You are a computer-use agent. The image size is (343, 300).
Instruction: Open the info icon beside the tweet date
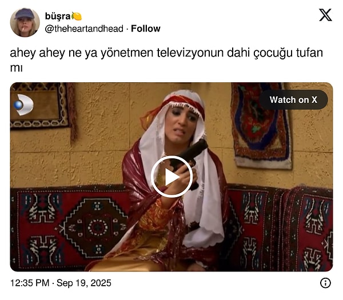[325, 283]
